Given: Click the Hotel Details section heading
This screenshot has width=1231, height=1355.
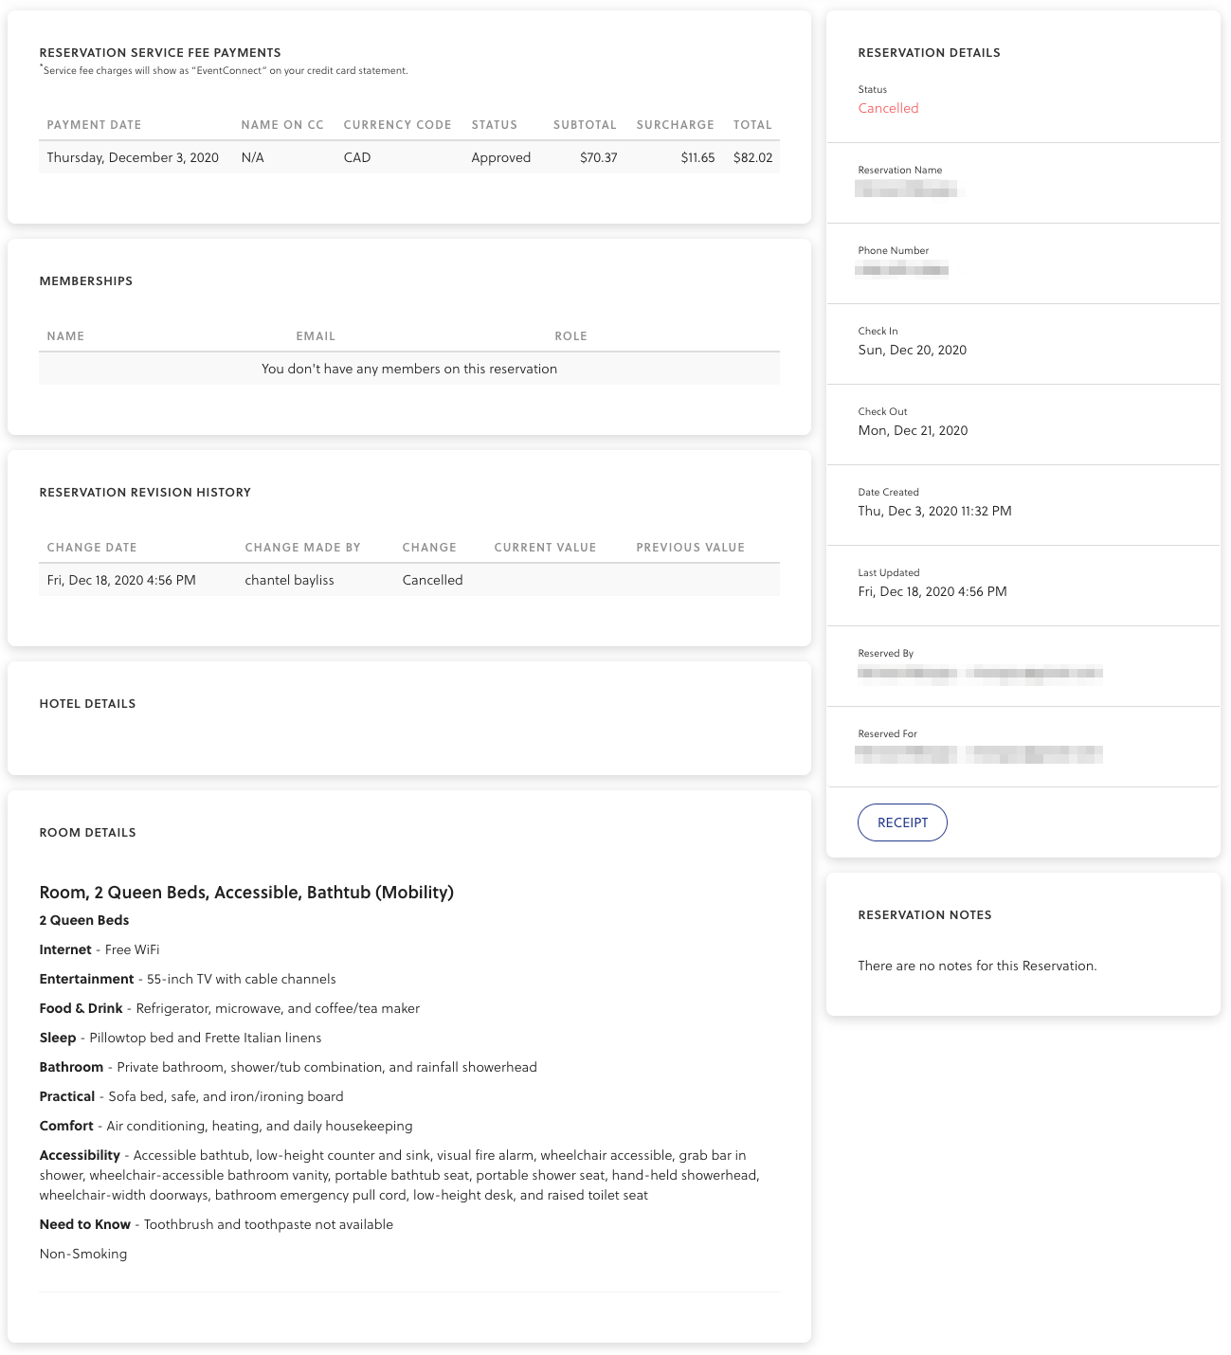Looking at the screenshot, I should [x=87, y=704].
